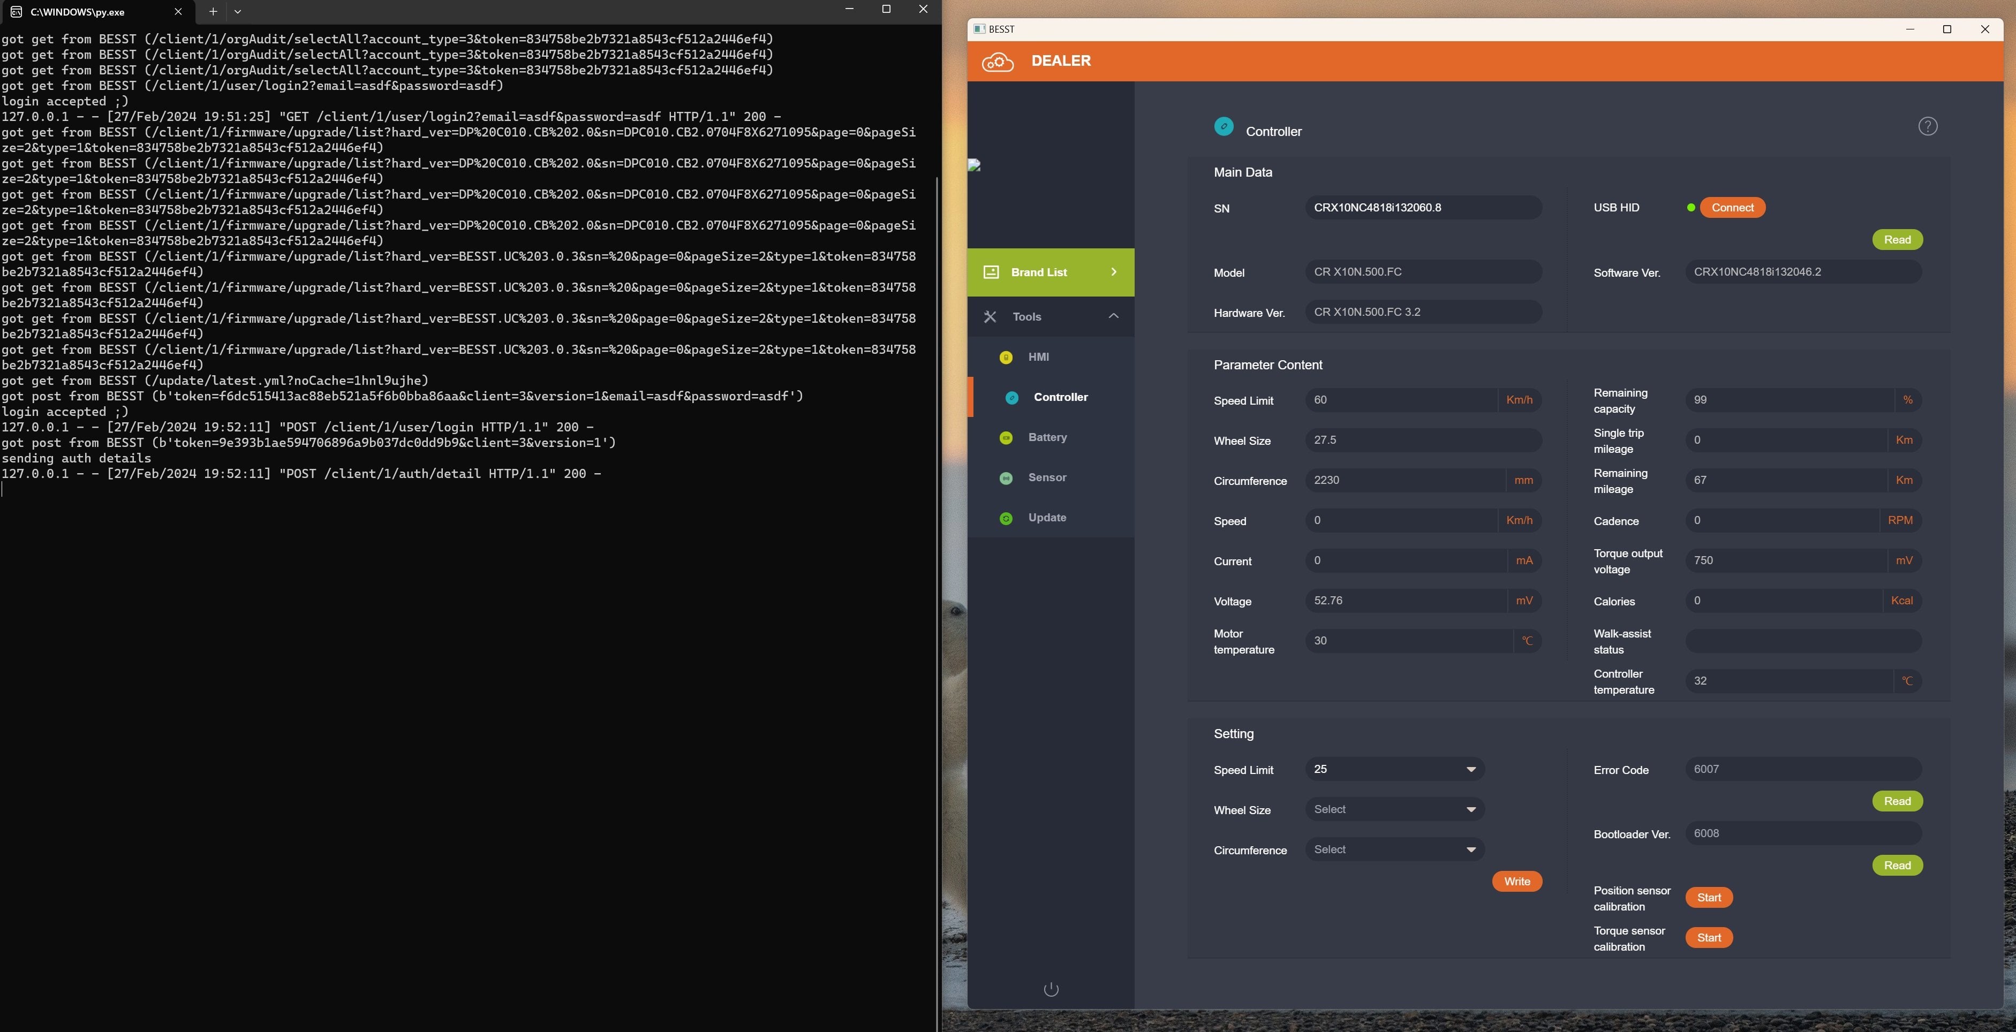Open the help question mark icon
Viewport: 2016px width, 1032px height.
pos(1928,126)
